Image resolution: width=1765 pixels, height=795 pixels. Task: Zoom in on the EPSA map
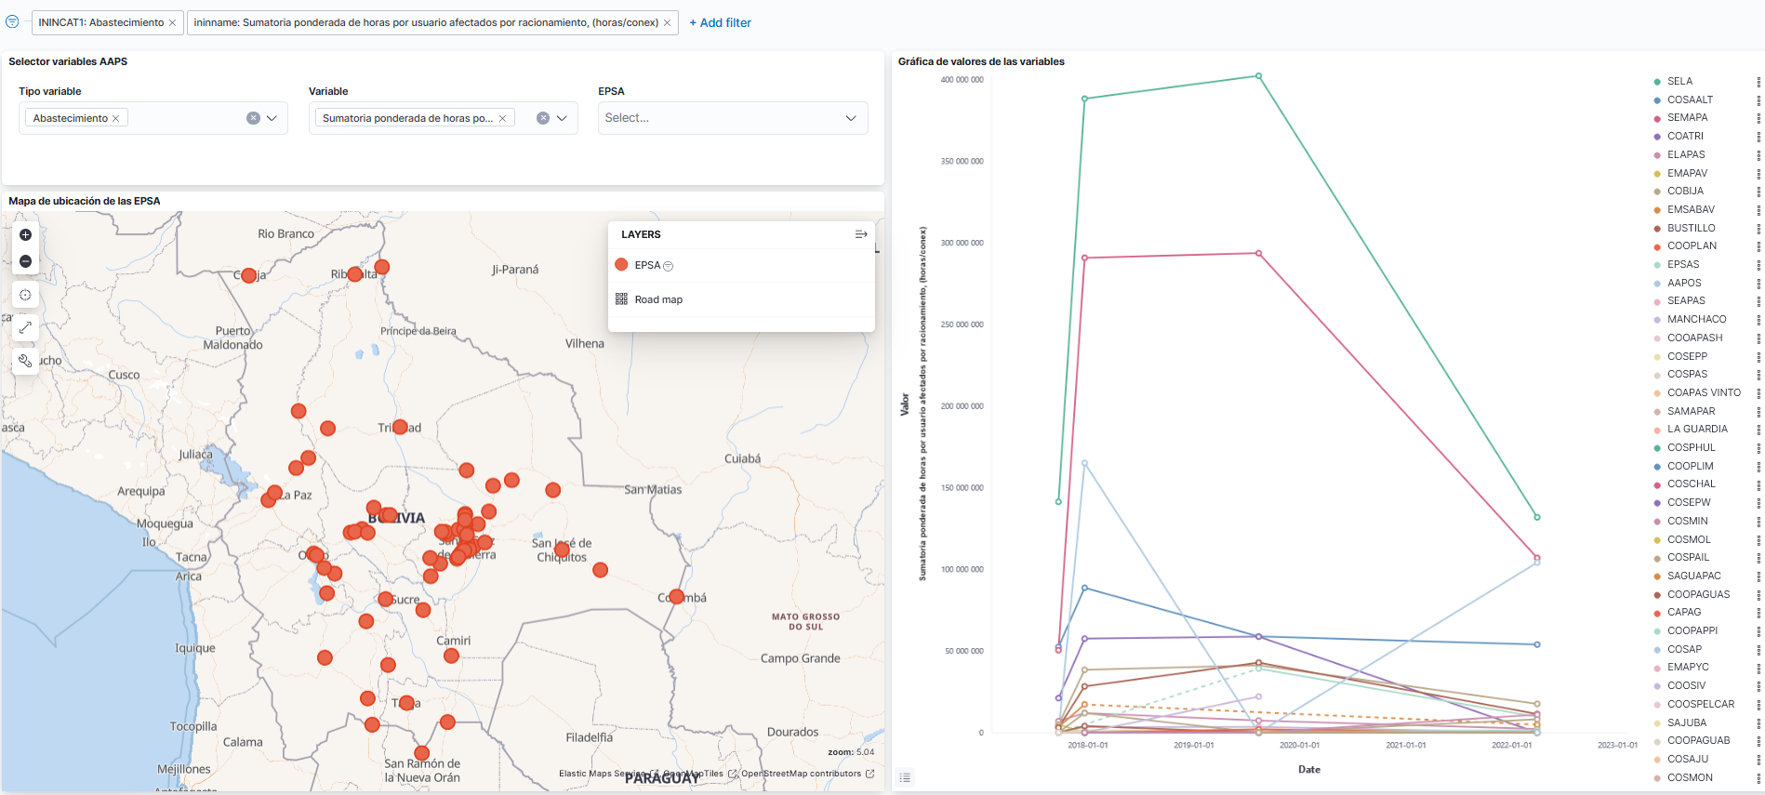click(26, 235)
